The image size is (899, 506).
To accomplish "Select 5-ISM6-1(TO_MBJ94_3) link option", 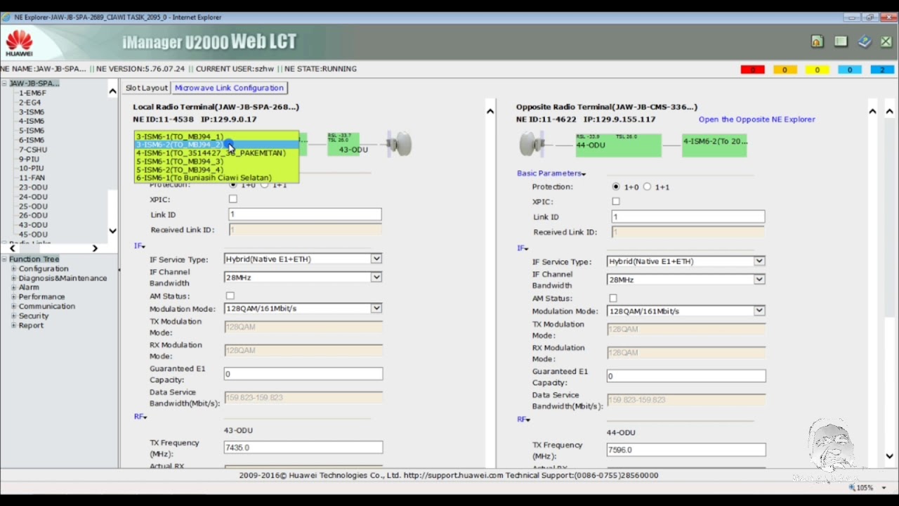I will click(216, 161).
